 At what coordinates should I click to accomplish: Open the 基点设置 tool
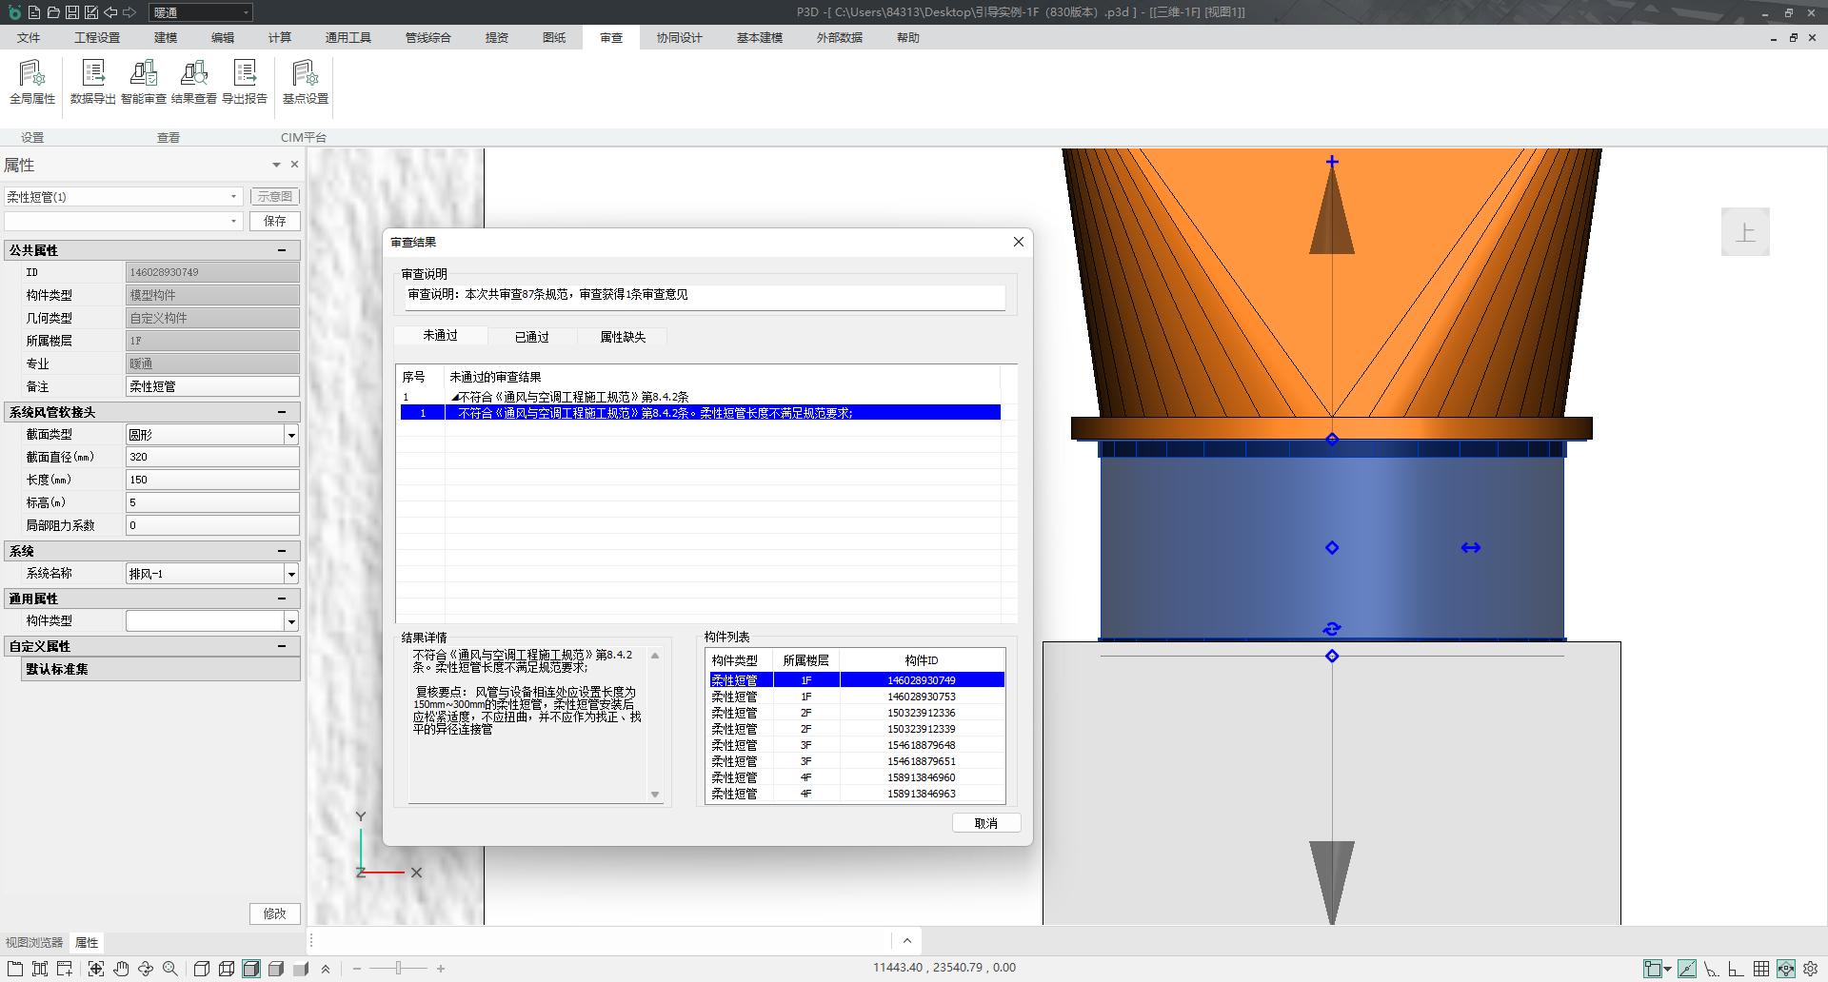click(306, 81)
